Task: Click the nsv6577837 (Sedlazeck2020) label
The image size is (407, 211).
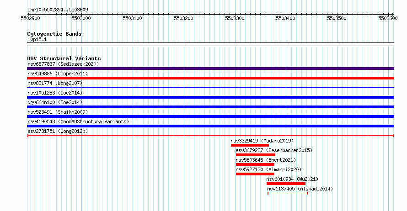Action: point(63,64)
